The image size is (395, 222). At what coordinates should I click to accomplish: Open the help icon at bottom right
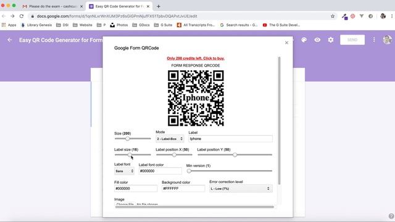(x=391, y=216)
